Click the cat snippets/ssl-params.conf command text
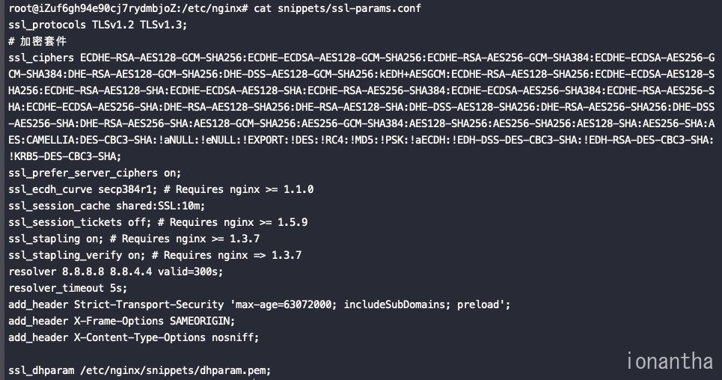The height and width of the screenshot is (380, 722). coord(337,8)
